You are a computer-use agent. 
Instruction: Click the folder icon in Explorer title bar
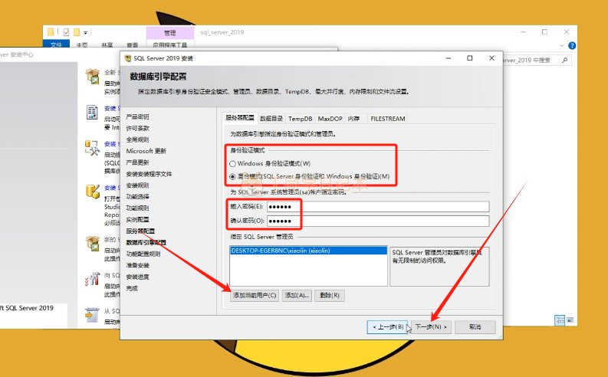pyautogui.click(x=51, y=31)
